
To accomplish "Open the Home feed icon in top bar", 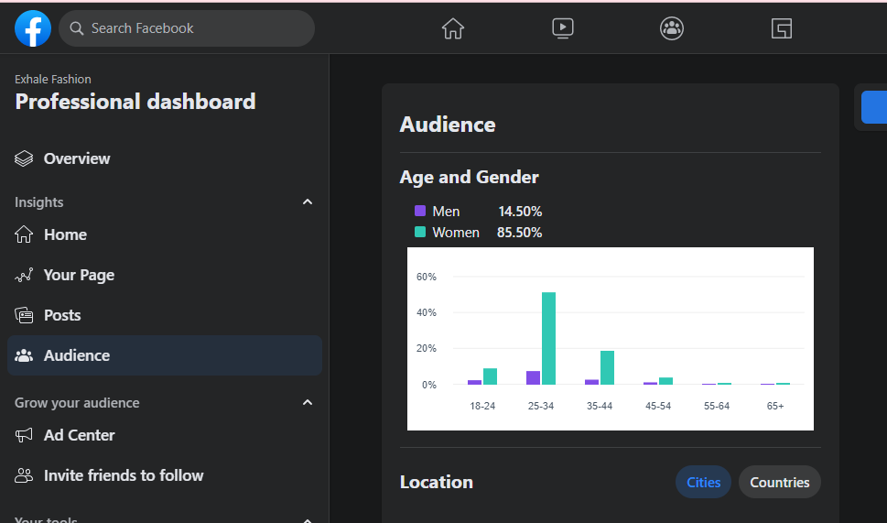I will click(453, 28).
